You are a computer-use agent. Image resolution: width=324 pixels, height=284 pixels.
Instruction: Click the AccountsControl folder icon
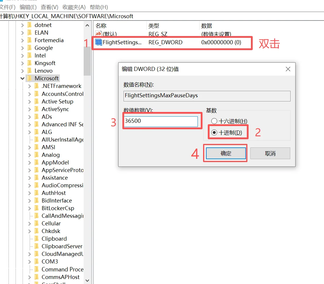[37, 94]
